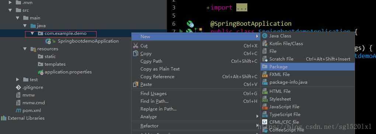Screen dimensions: 376x134
Task: Click the clipboard icon beside Paste
Action: (136, 84)
